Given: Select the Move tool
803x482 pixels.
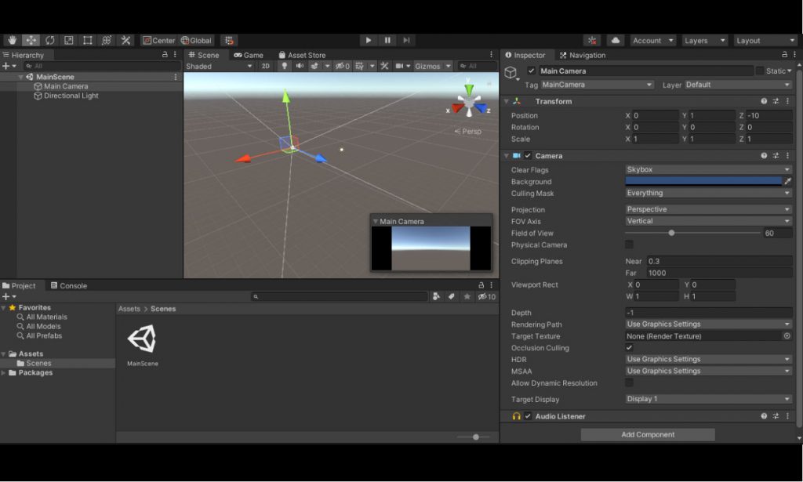Looking at the screenshot, I should [30, 40].
